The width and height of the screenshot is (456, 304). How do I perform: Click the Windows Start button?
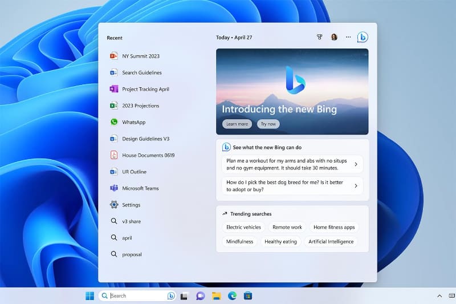click(x=90, y=296)
